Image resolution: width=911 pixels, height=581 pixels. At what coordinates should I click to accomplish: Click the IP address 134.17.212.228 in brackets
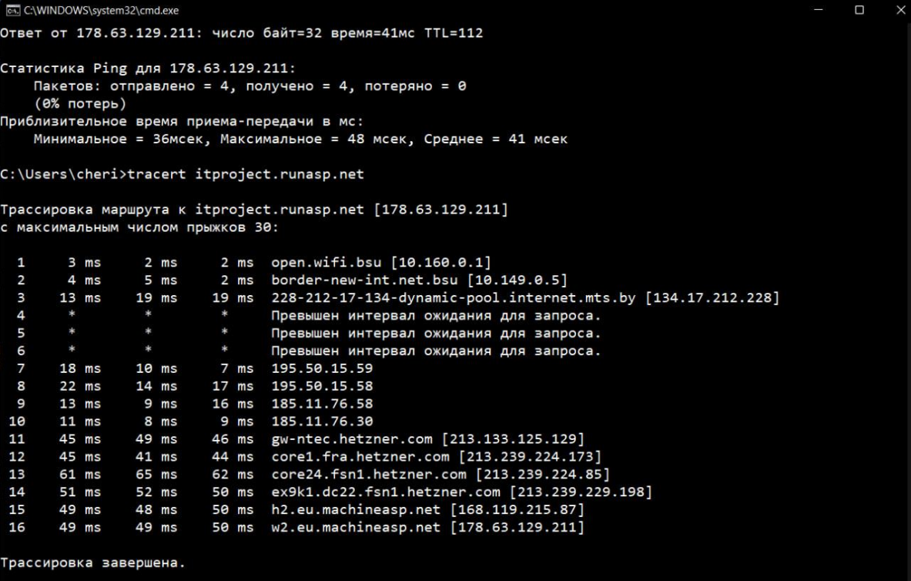712,298
